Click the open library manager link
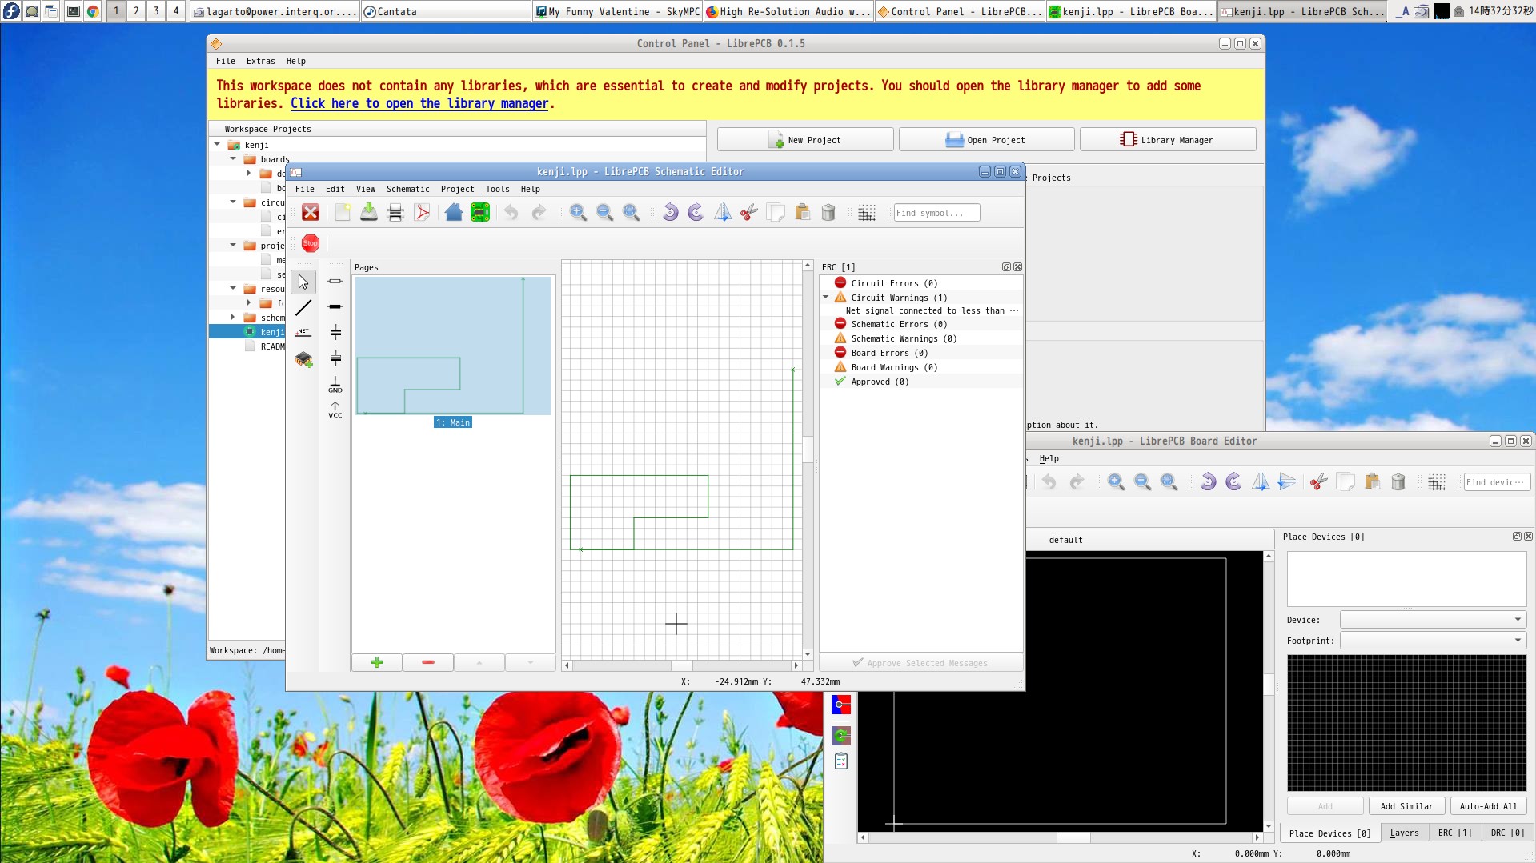The height and width of the screenshot is (863, 1536). tap(419, 104)
